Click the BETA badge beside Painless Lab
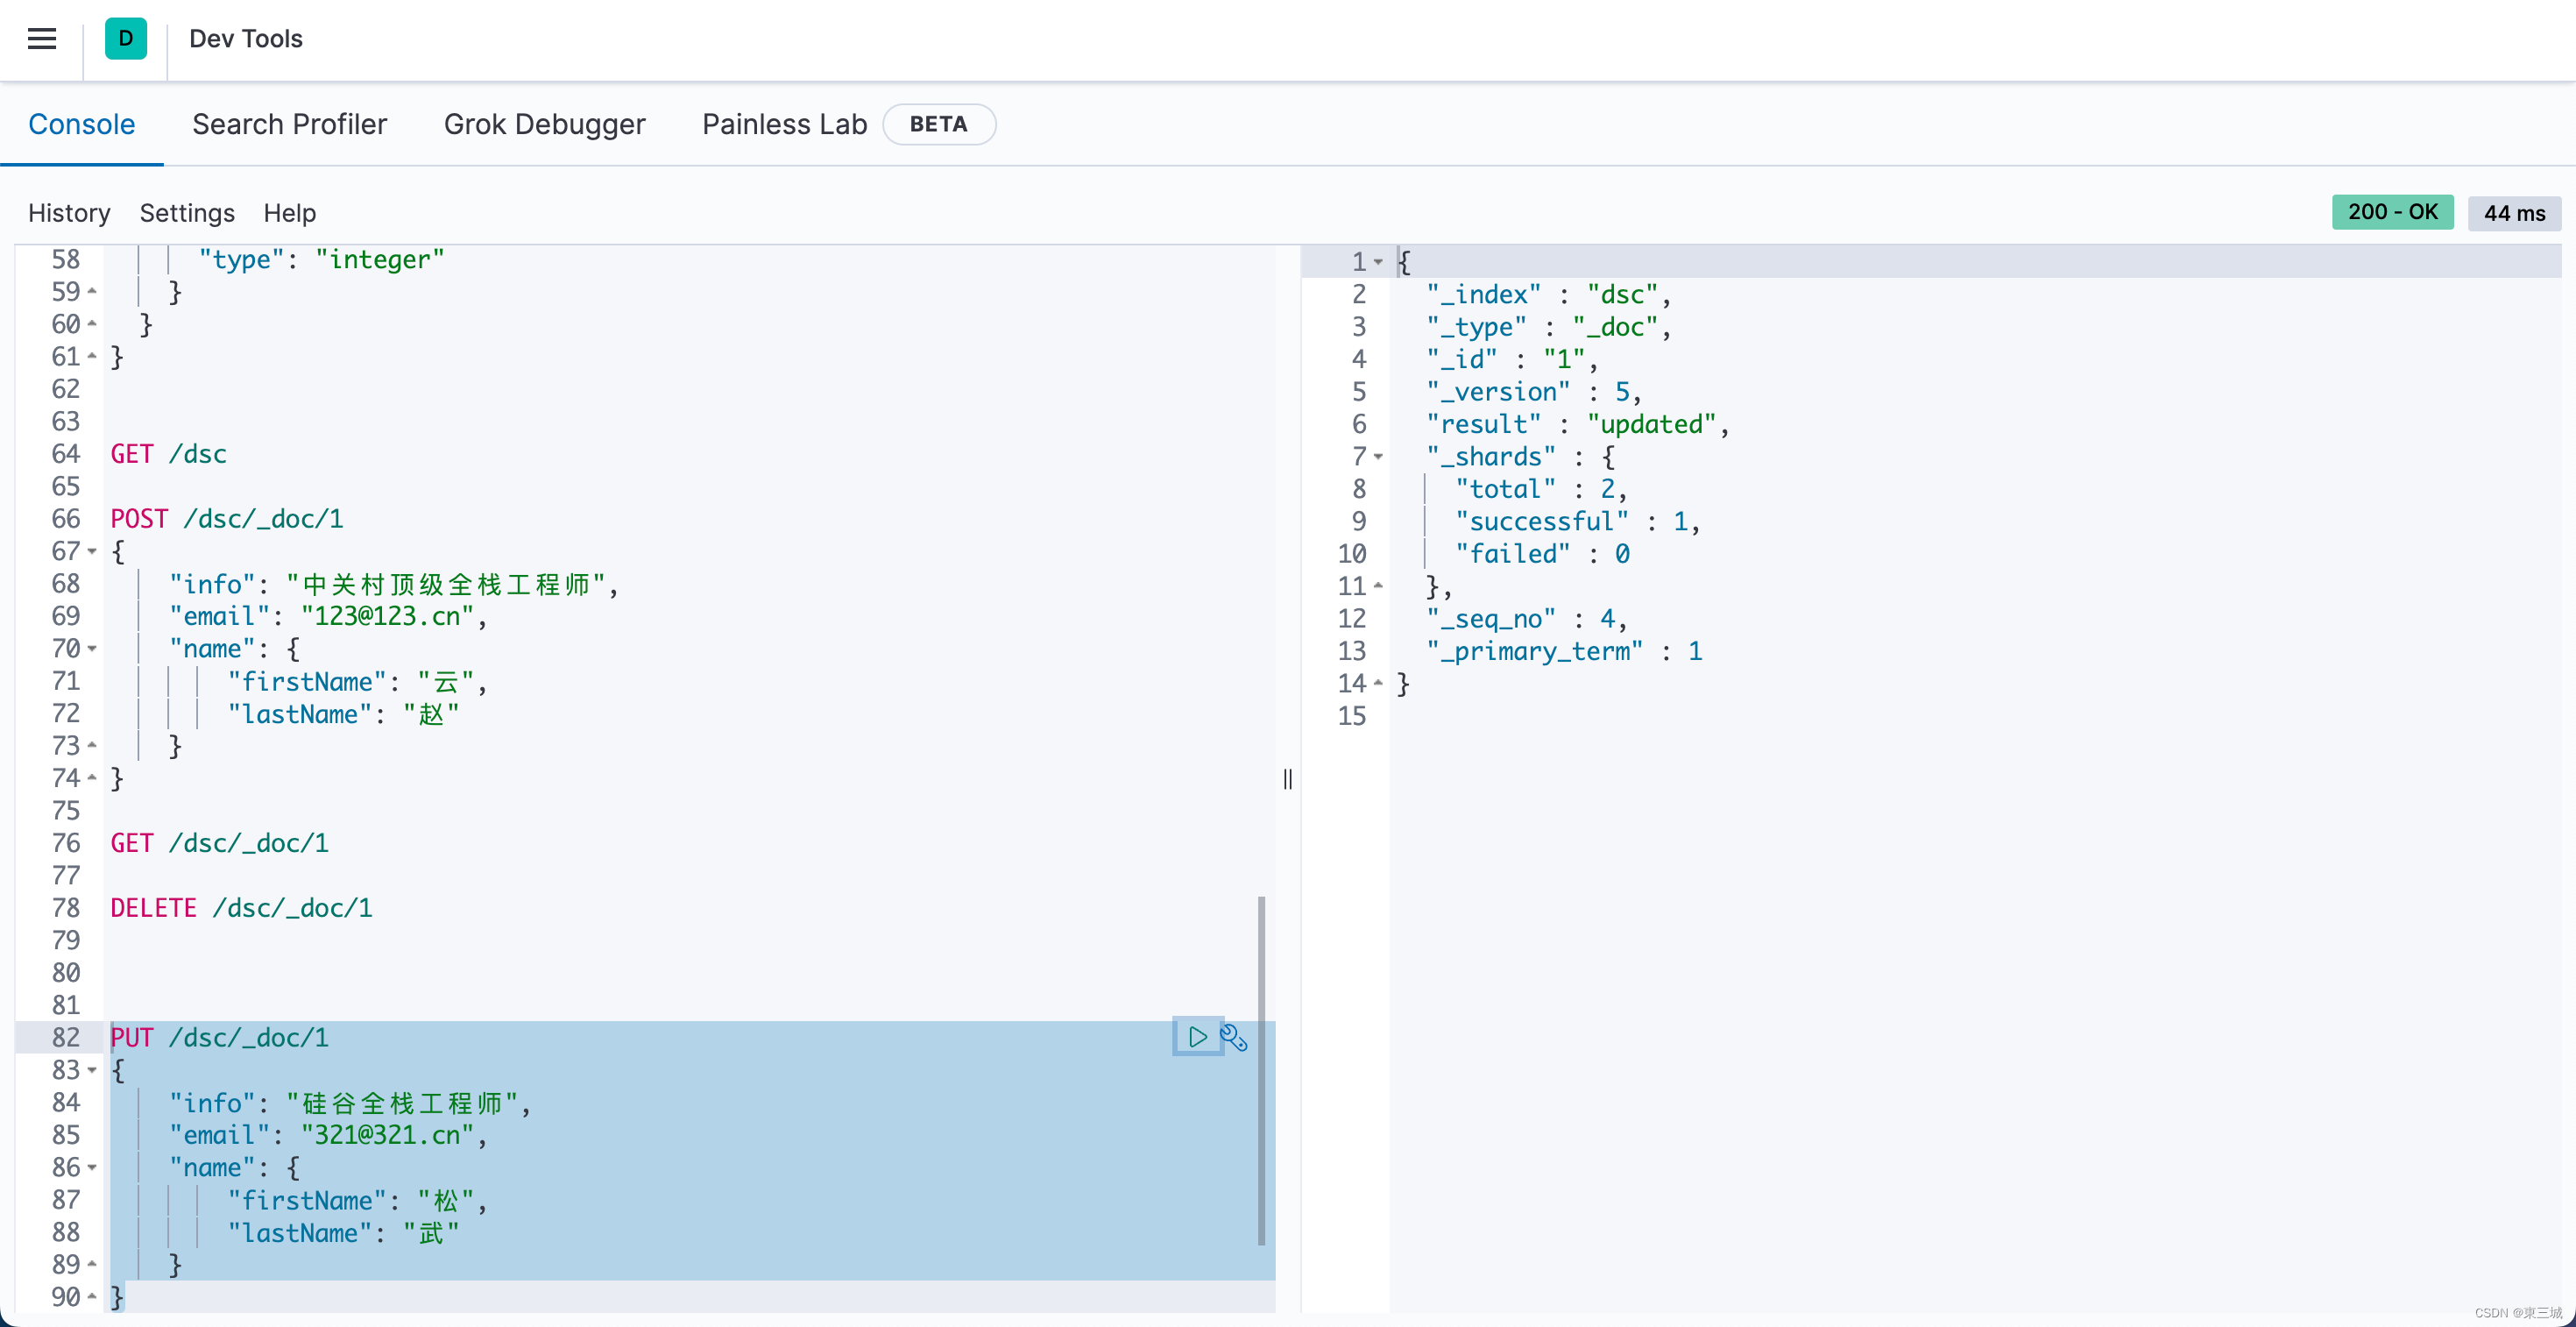Viewport: 2576px width, 1327px height. [x=938, y=124]
